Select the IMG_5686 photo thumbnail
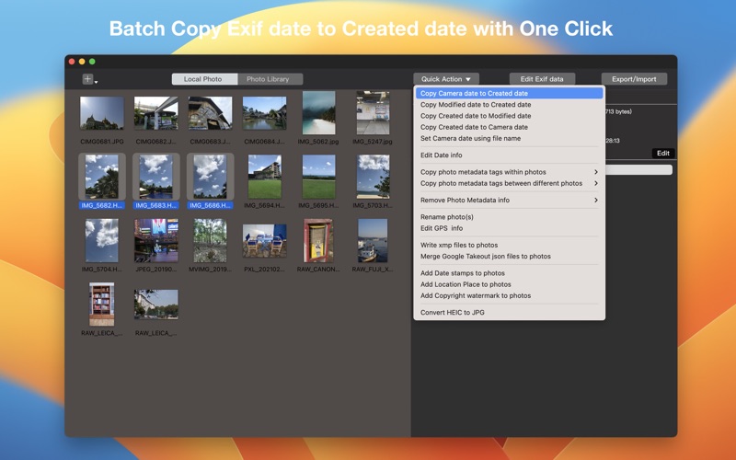The image size is (736, 460). click(x=211, y=177)
